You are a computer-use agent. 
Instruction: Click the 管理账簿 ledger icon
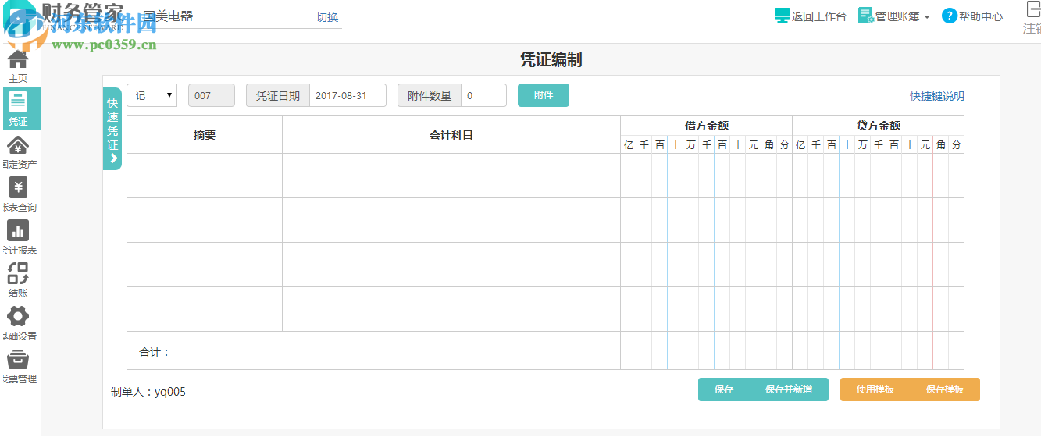click(x=865, y=16)
